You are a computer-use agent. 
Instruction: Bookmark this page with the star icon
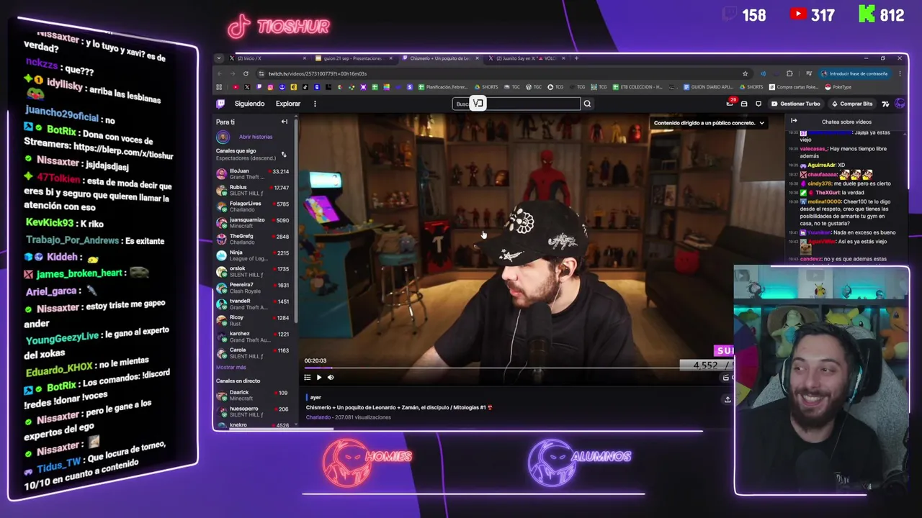745,73
